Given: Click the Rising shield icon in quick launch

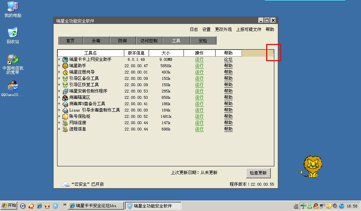Looking at the screenshot, I should click(x=55, y=206).
